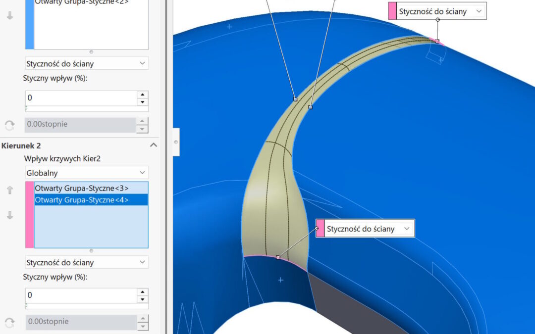Image resolution: width=535 pixels, height=334 pixels.
Task: Click the move-up arrow beside the Kierunek 2 list
Action: coord(9,190)
